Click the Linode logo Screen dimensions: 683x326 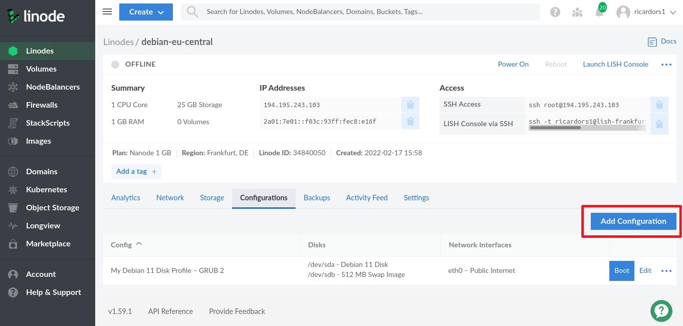(36, 16)
